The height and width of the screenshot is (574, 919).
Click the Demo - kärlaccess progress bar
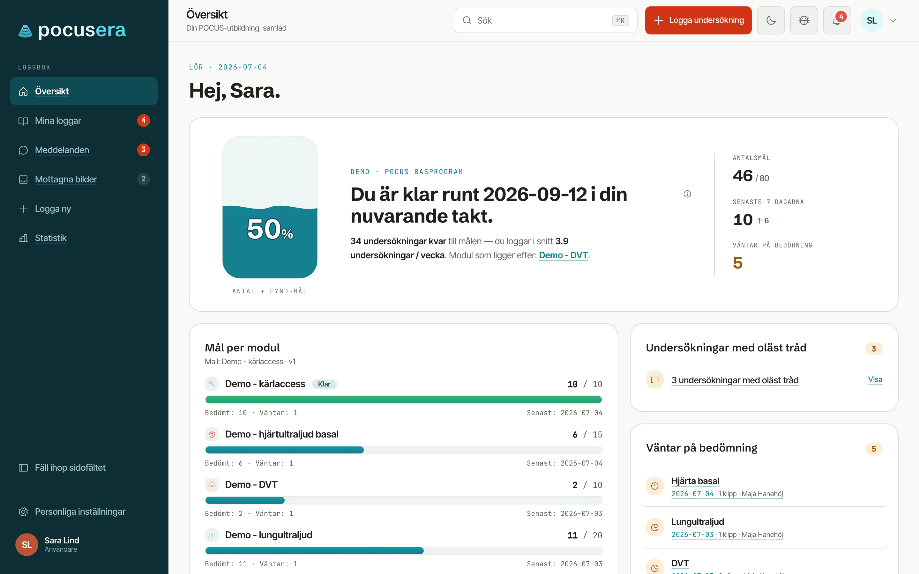pos(403,399)
